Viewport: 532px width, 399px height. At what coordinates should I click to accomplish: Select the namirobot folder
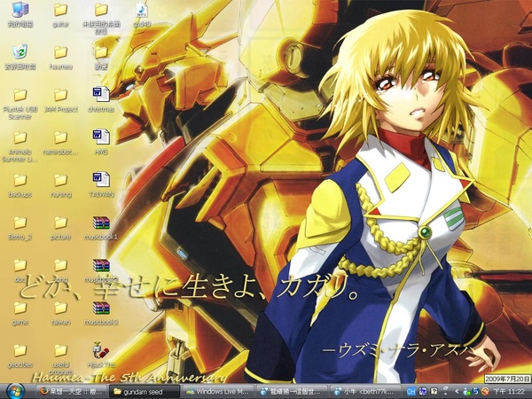(60, 143)
